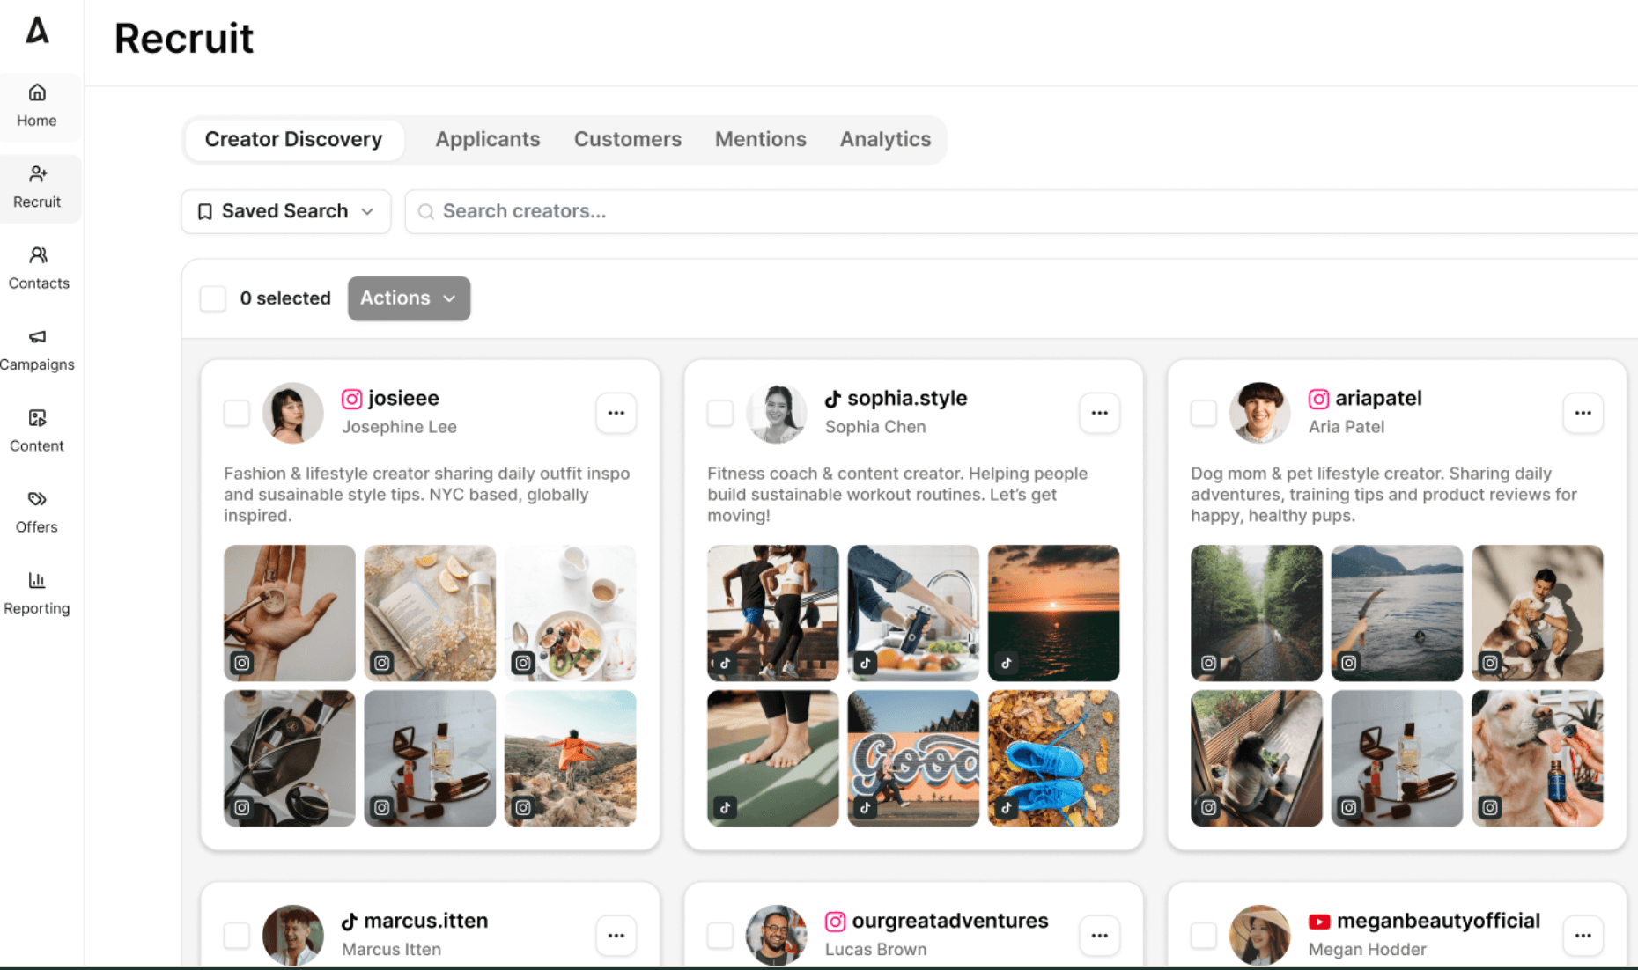The width and height of the screenshot is (1638, 970).
Task: Open sophia.style's sunset over water video
Action: [1054, 613]
